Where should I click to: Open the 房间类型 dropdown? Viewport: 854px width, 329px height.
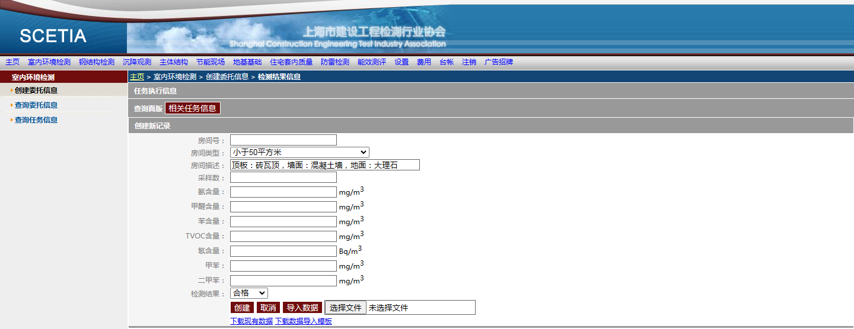299,153
